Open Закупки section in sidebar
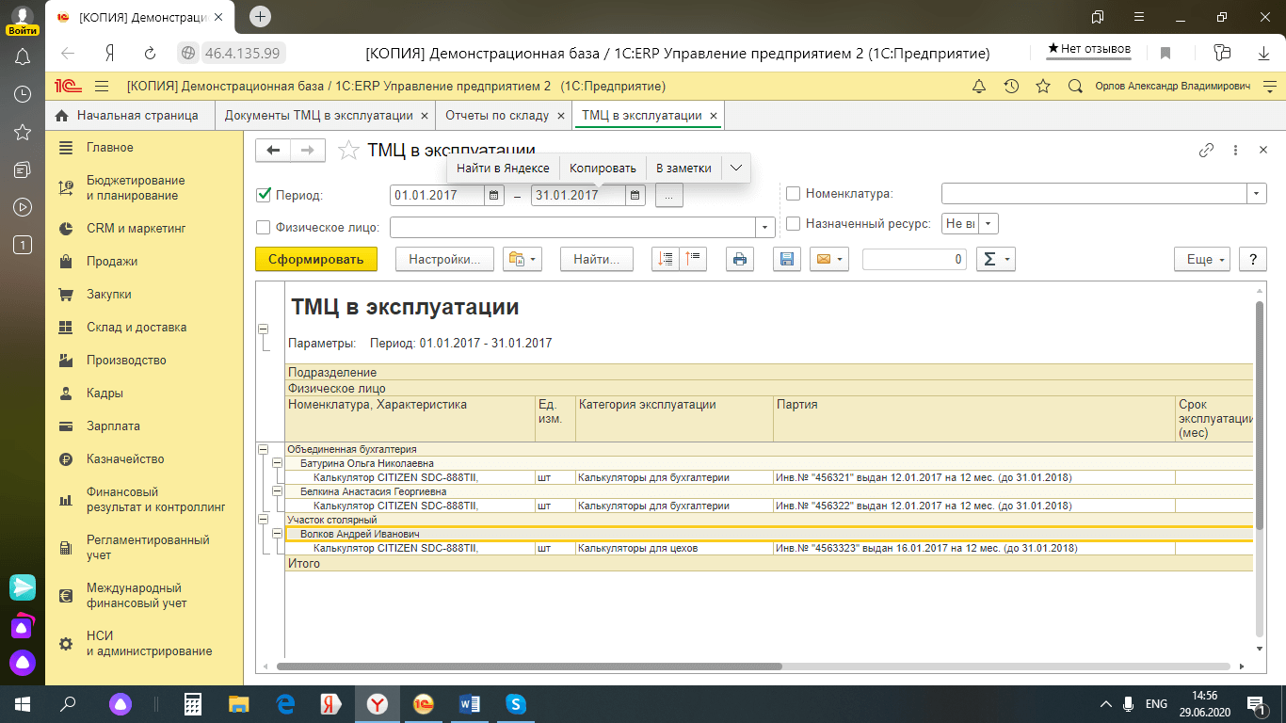Viewport: 1286px width, 723px height. tap(109, 295)
